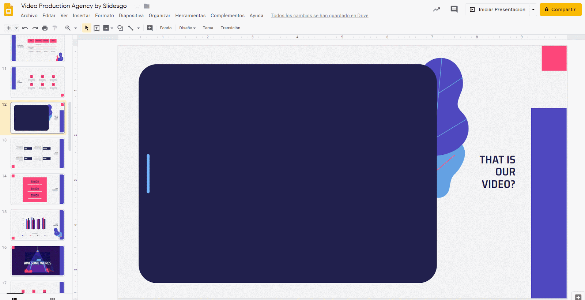Expand the line type dropdown arrow

click(139, 28)
